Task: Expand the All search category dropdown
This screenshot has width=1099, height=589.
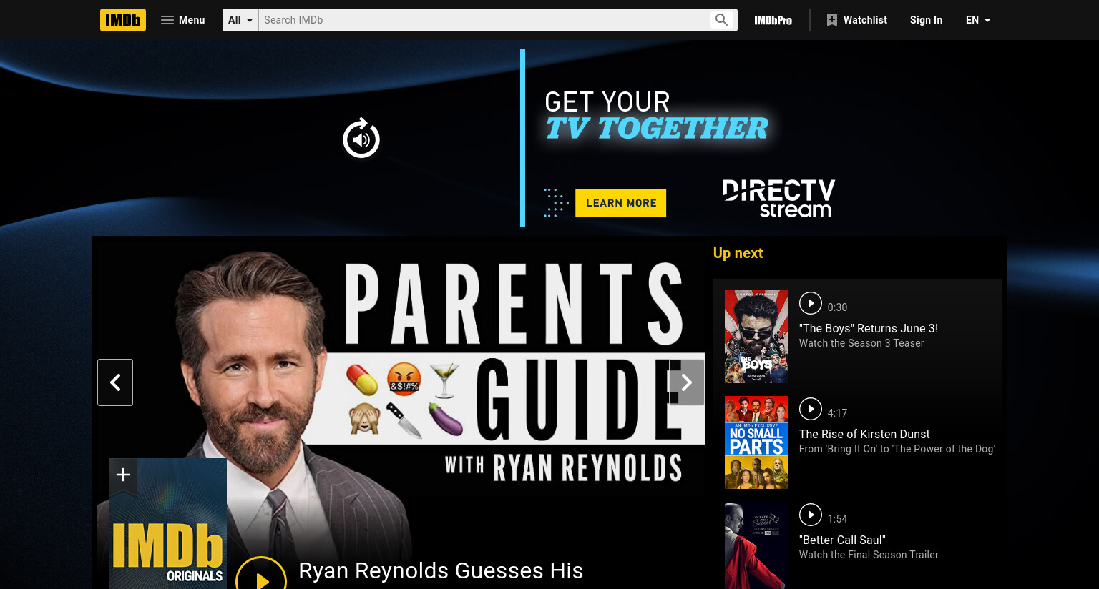Action: coord(240,20)
